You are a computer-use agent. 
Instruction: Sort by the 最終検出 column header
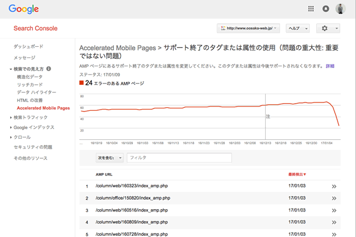(x=297, y=174)
